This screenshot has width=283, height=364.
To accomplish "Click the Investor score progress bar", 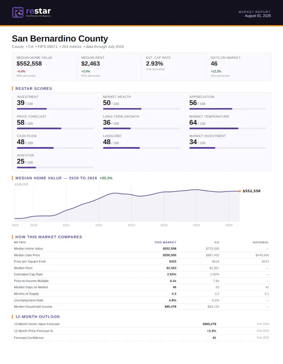I will click(55, 167).
